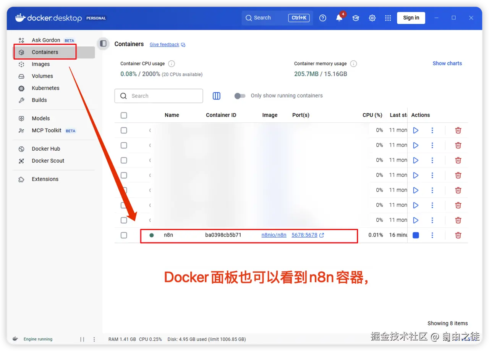Viewport: 489px width, 351px height.
Task: Click the n8n CPU value 0.01%
Action: pos(376,235)
